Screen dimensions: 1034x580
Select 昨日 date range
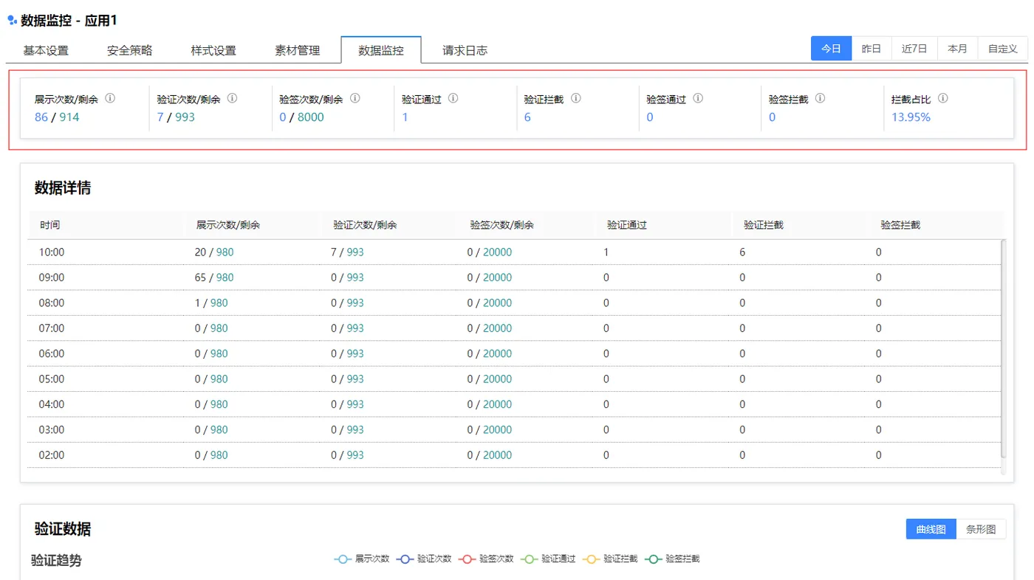click(x=872, y=49)
